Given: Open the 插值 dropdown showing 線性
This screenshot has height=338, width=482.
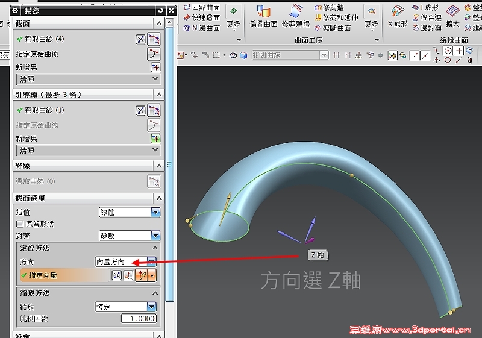Looking at the screenshot, I should pyautogui.click(x=130, y=212).
